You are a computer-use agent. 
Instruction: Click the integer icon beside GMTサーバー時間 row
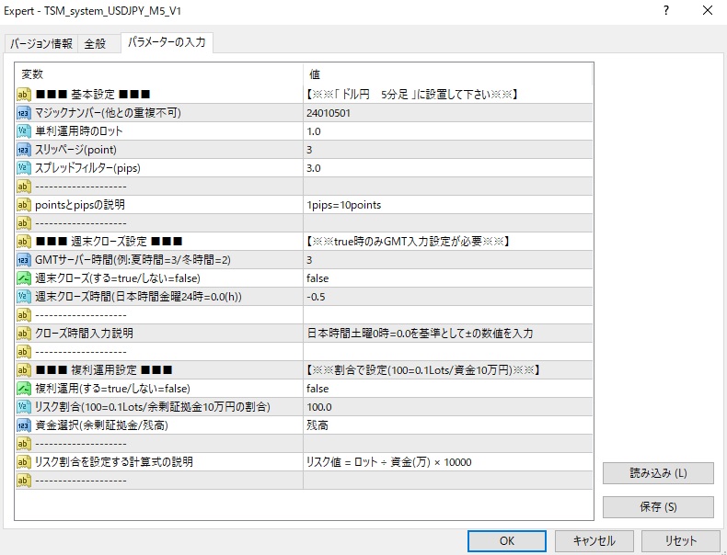click(23, 260)
